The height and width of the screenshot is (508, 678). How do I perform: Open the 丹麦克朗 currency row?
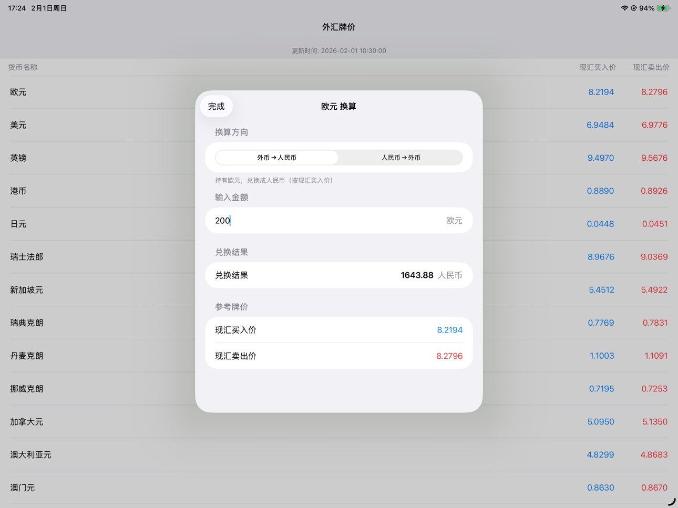point(339,356)
